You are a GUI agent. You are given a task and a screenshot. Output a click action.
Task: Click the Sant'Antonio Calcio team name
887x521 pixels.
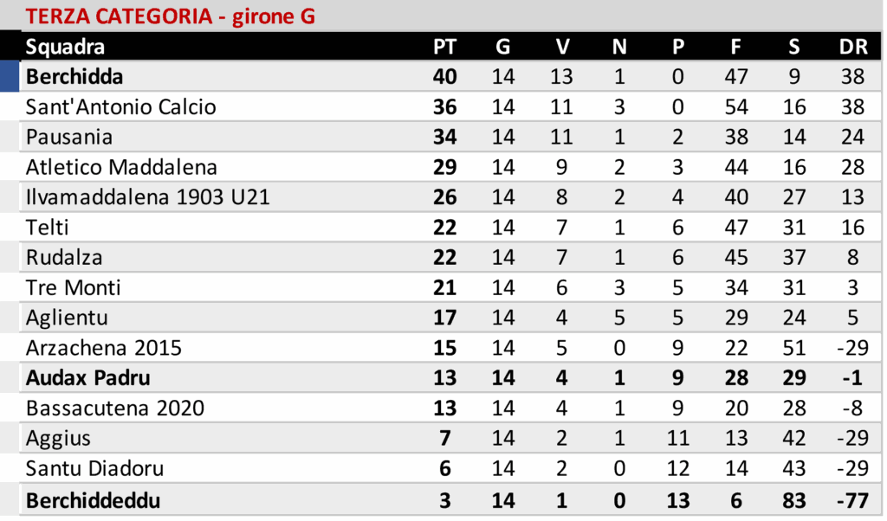(x=120, y=107)
